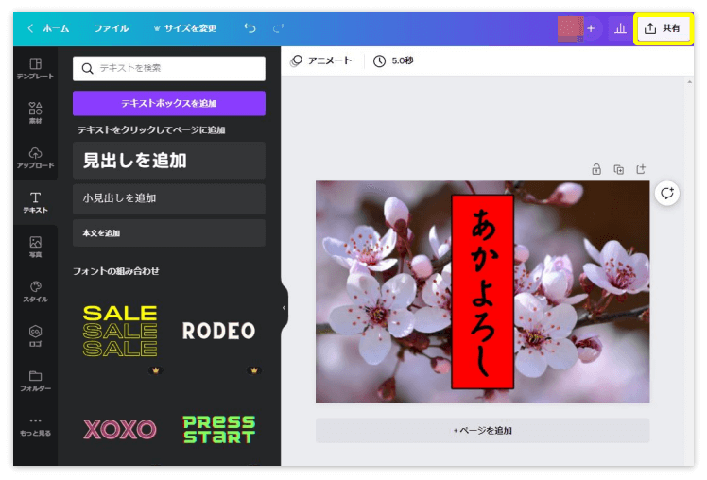
Task: Select the SALE SALE SALE font combination
Action: coord(120,331)
